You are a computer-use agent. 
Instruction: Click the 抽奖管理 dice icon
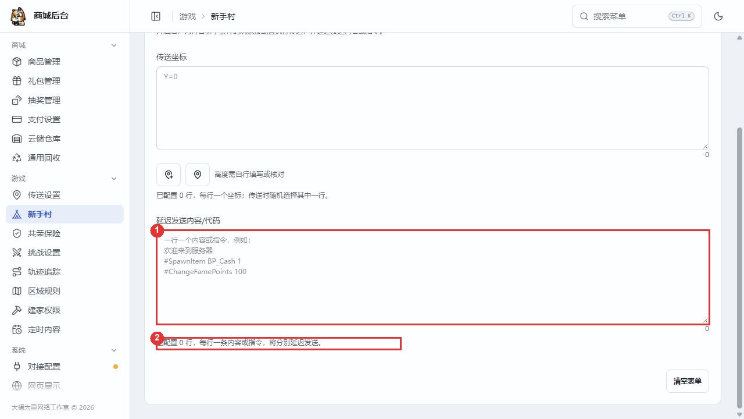coord(17,100)
